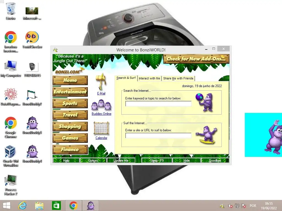Click the BonziWORLD title bar icon
282x211 pixels.
(55, 50)
